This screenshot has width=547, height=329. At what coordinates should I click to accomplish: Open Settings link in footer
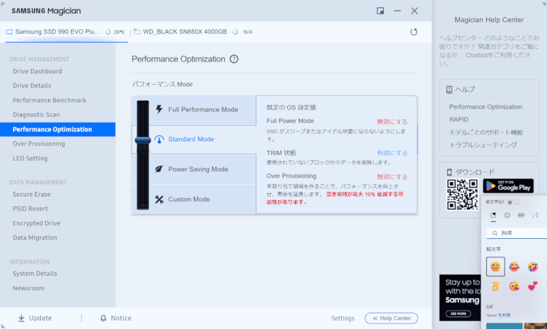tap(343, 318)
